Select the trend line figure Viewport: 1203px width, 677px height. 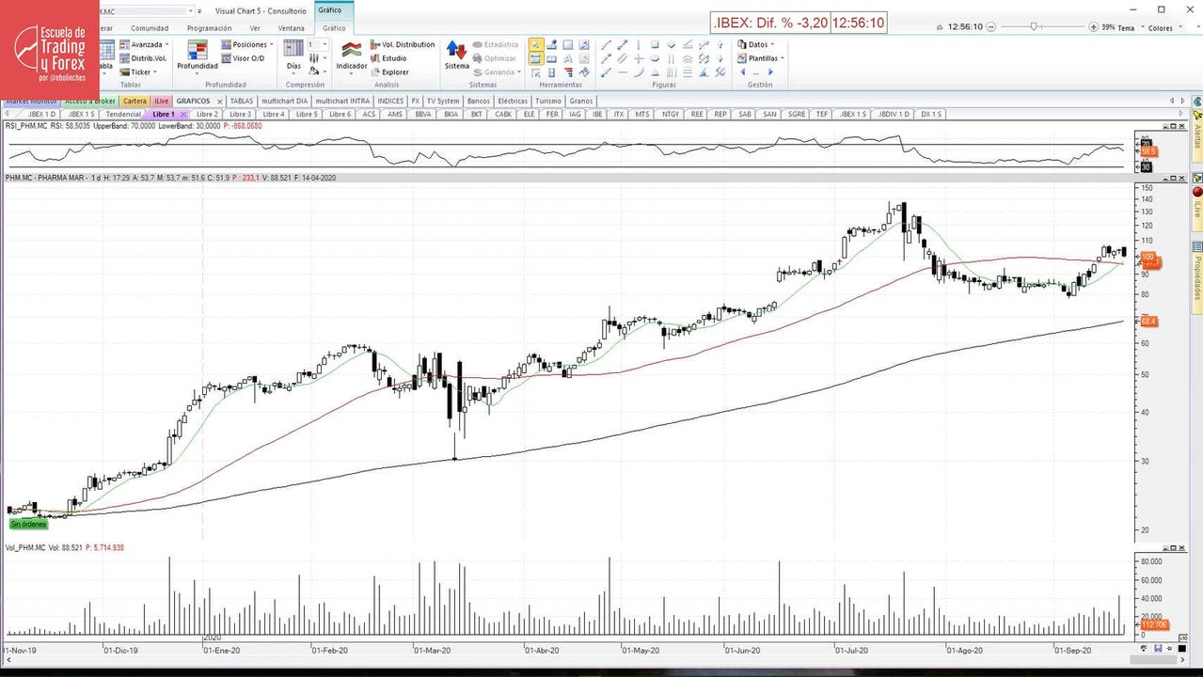pyautogui.click(x=606, y=44)
